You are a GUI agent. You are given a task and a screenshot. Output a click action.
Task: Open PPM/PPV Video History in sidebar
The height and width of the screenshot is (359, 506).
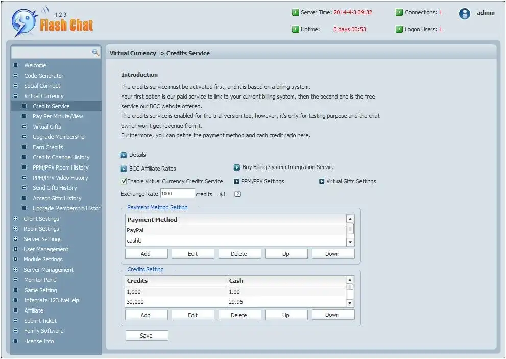60,178
